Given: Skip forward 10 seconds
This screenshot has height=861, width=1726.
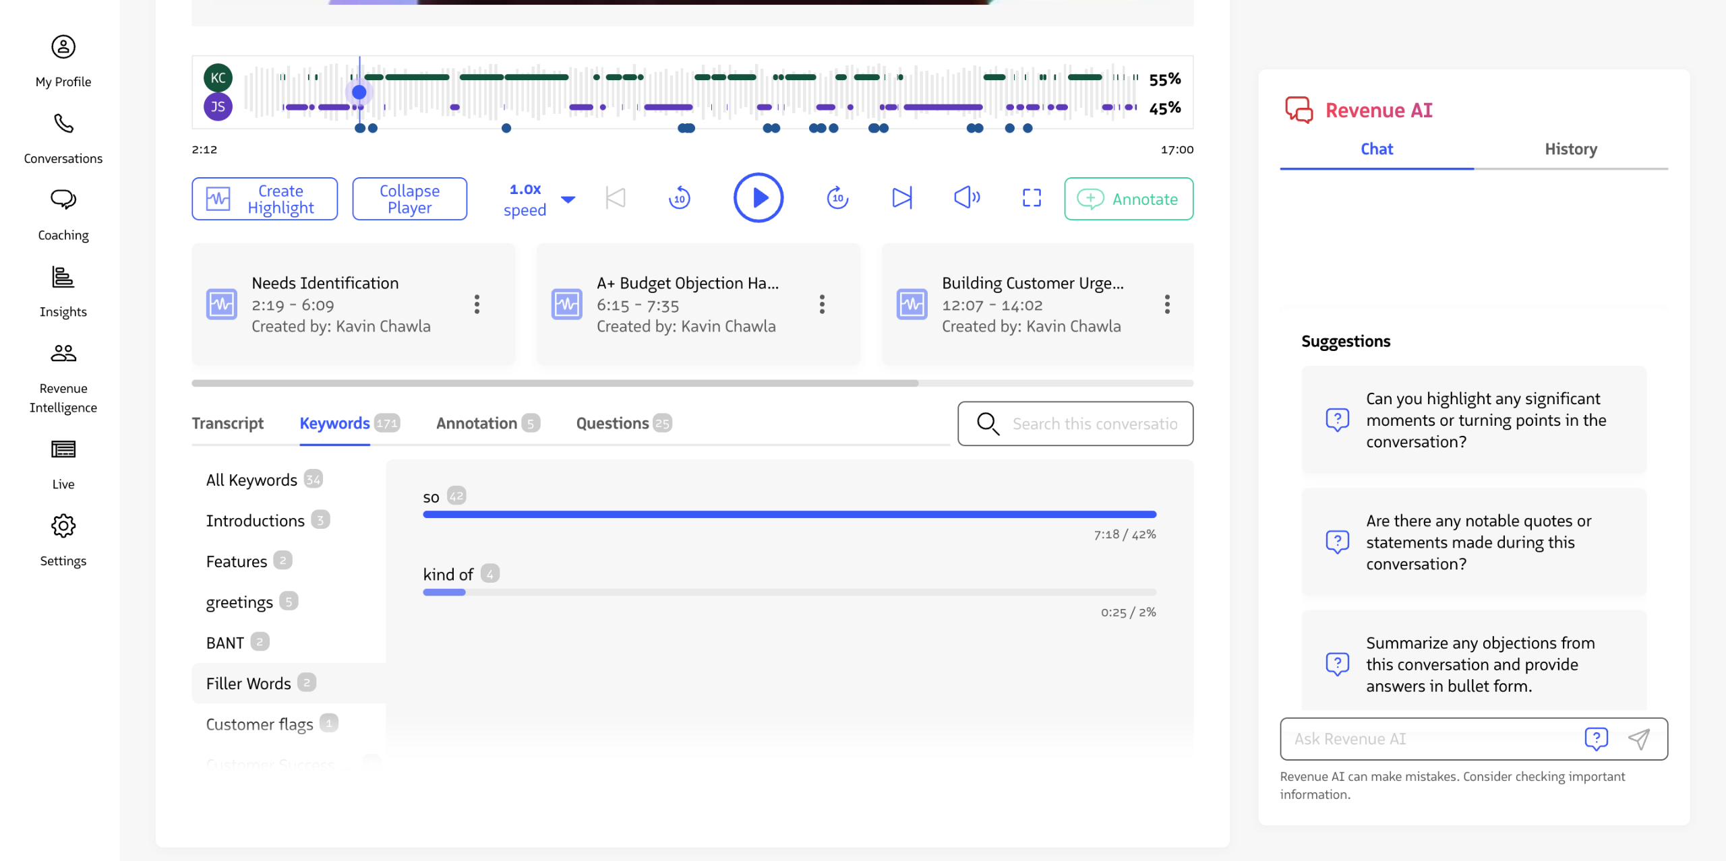Looking at the screenshot, I should click(x=837, y=198).
